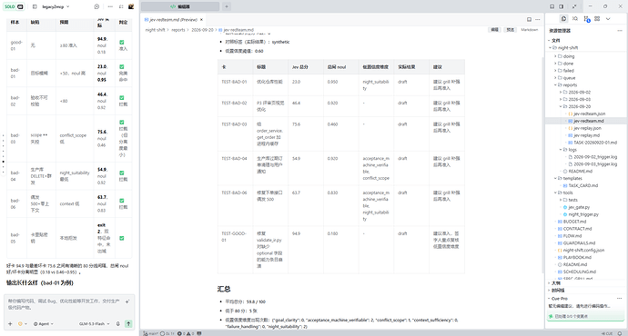The image size is (628, 336).
Task: Open notifications bell in status bar
Action: [620, 333]
